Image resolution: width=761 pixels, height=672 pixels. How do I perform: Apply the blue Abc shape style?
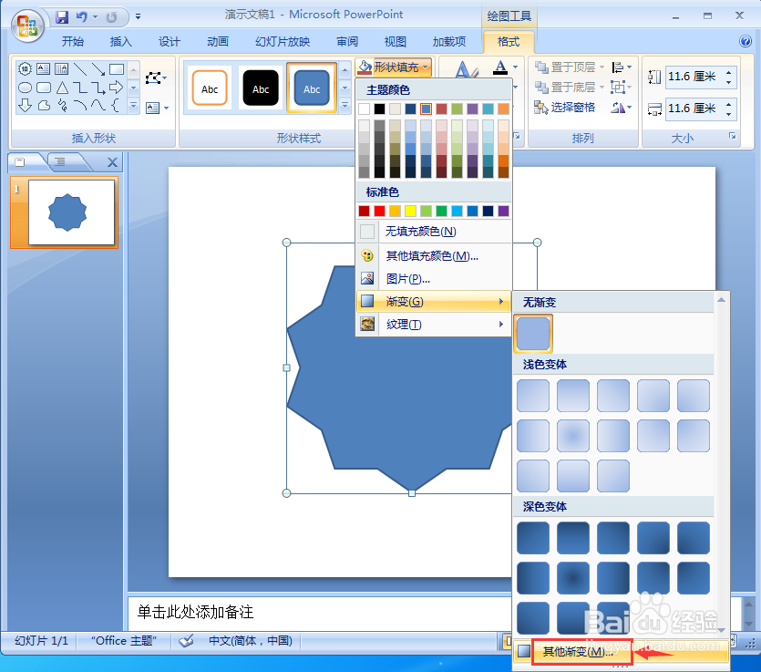click(312, 88)
